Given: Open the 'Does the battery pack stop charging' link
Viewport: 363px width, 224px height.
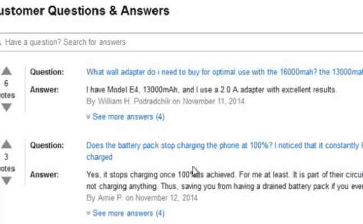Looking at the screenshot, I should pos(224,146).
